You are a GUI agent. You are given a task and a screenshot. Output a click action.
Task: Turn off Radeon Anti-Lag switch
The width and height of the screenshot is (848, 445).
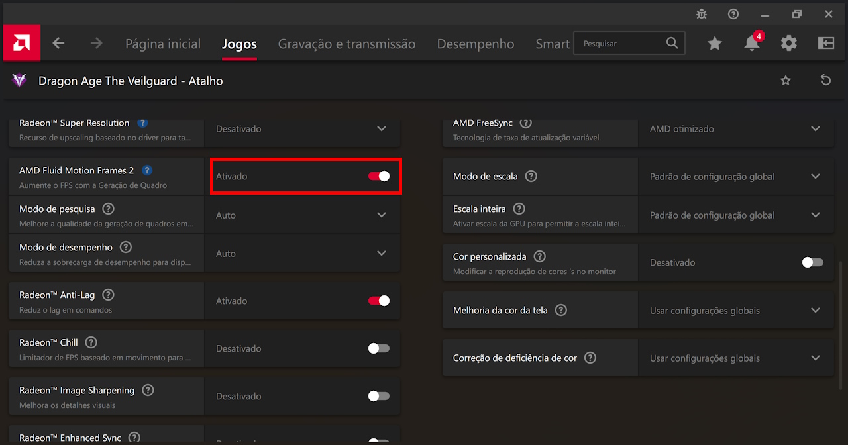pyautogui.click(x=379, y=301)
